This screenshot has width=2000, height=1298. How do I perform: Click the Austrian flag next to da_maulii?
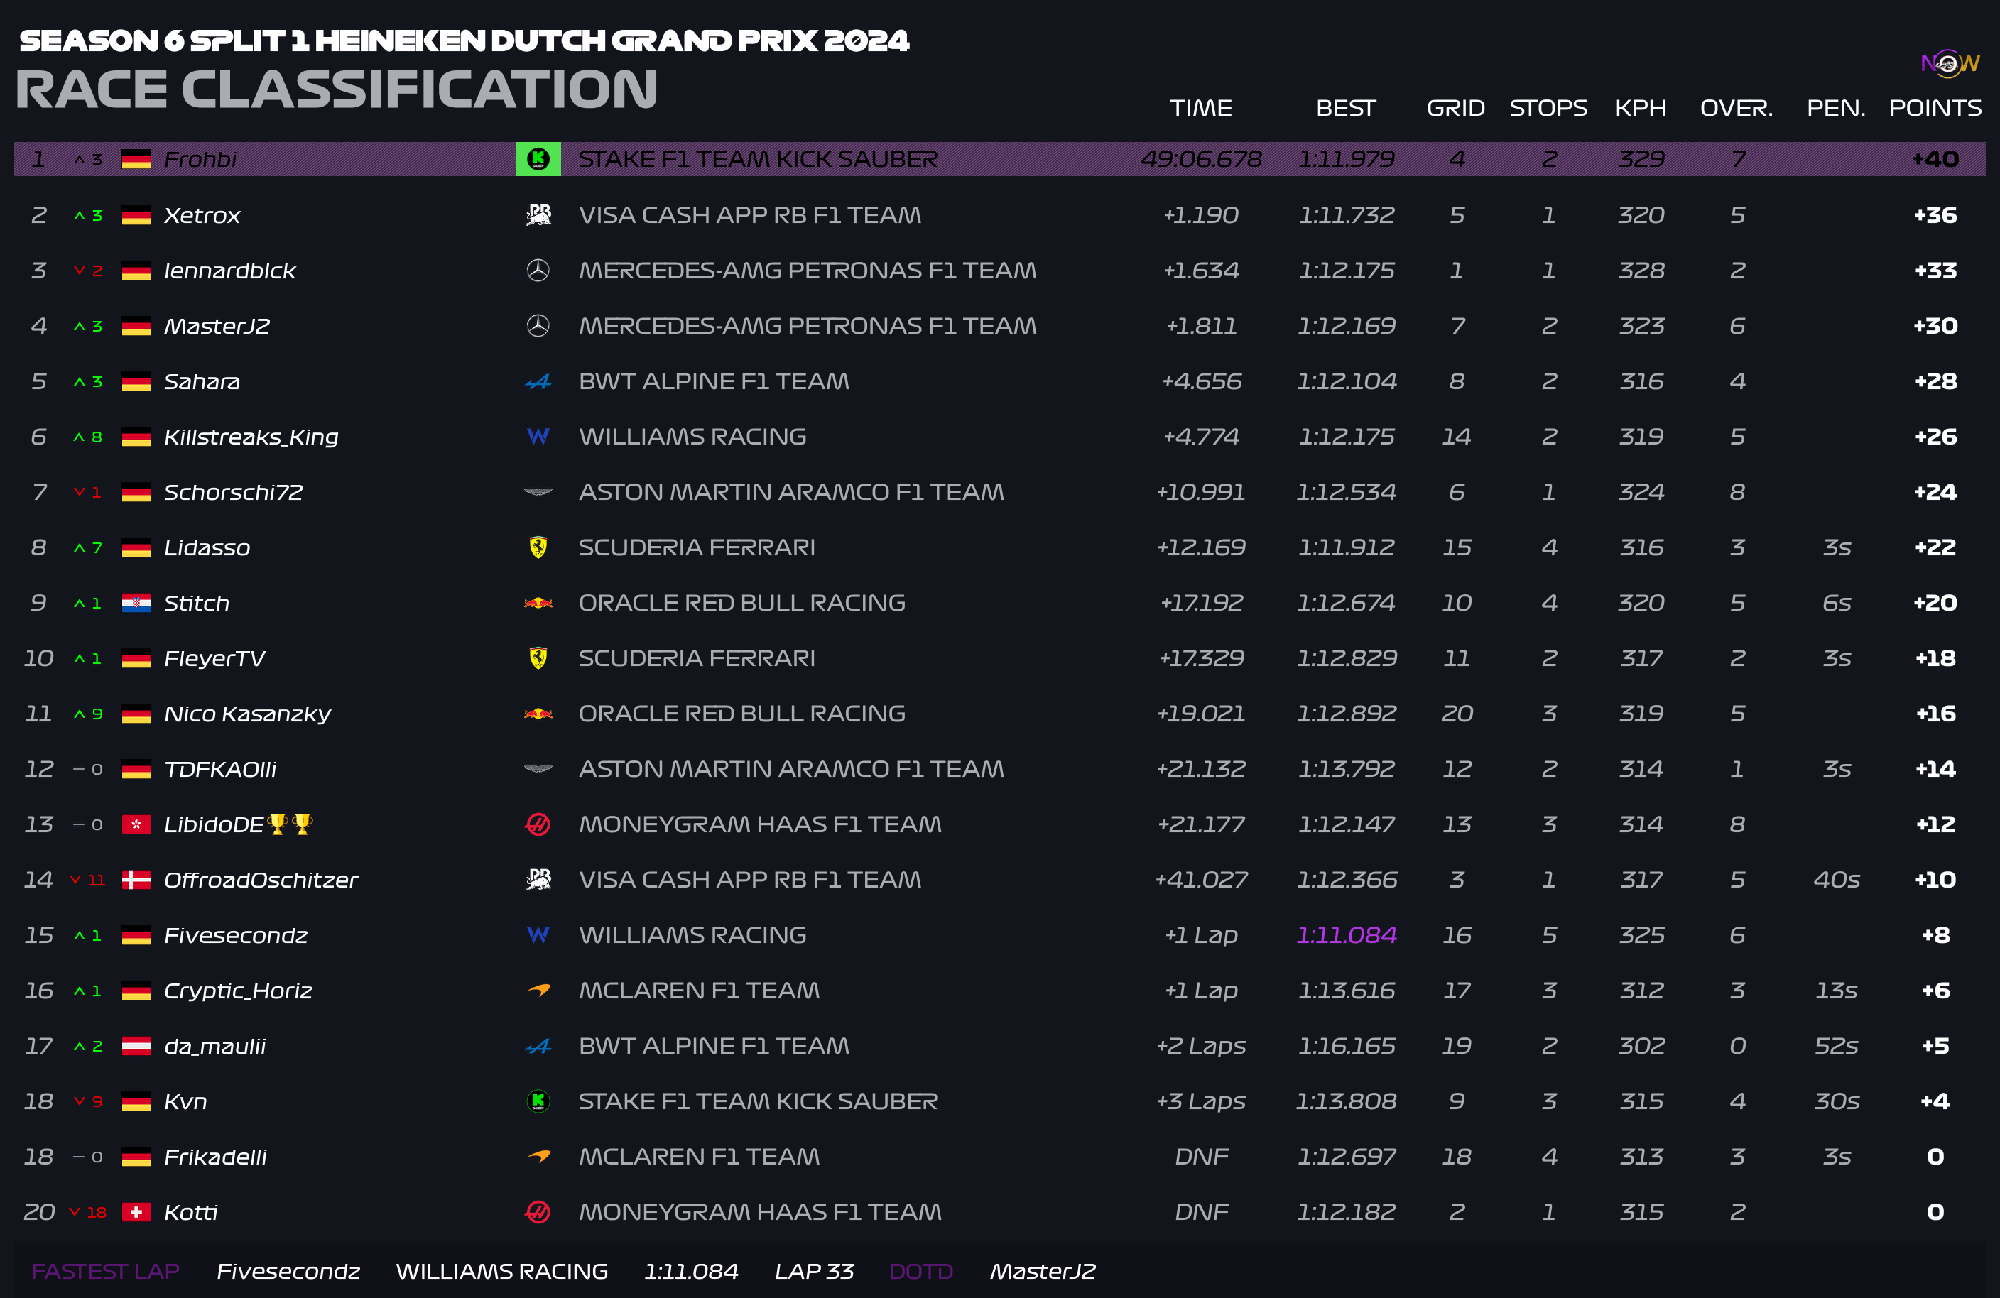pyautogui.click(x=136, y=1046)
